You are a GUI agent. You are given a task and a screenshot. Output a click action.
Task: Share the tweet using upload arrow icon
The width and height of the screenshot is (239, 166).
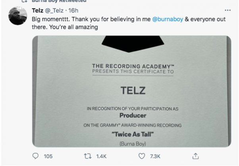click(195, 156)
